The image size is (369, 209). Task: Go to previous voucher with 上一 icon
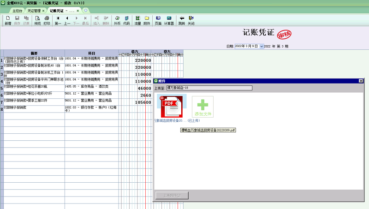coord(67,20)
